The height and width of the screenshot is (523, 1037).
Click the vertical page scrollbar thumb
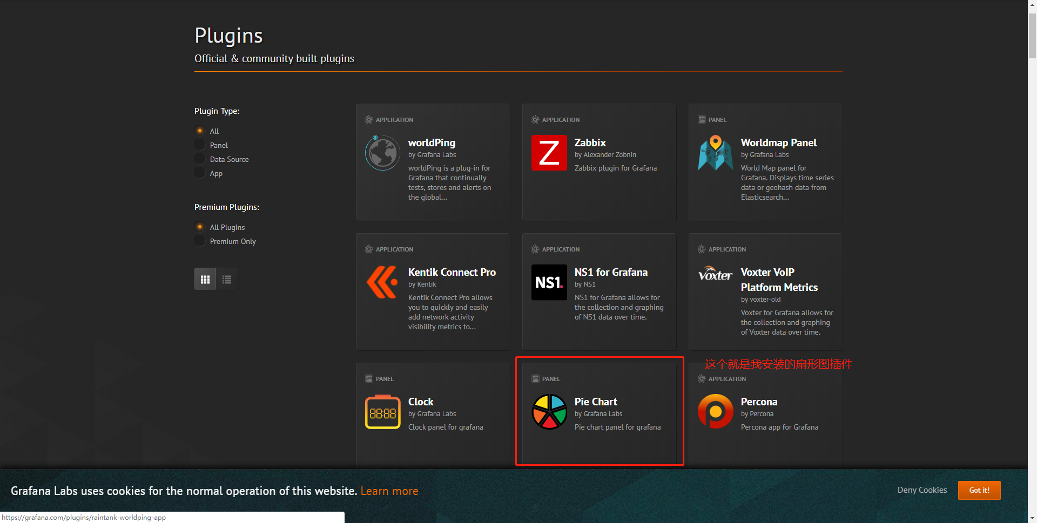(1032, 36)
